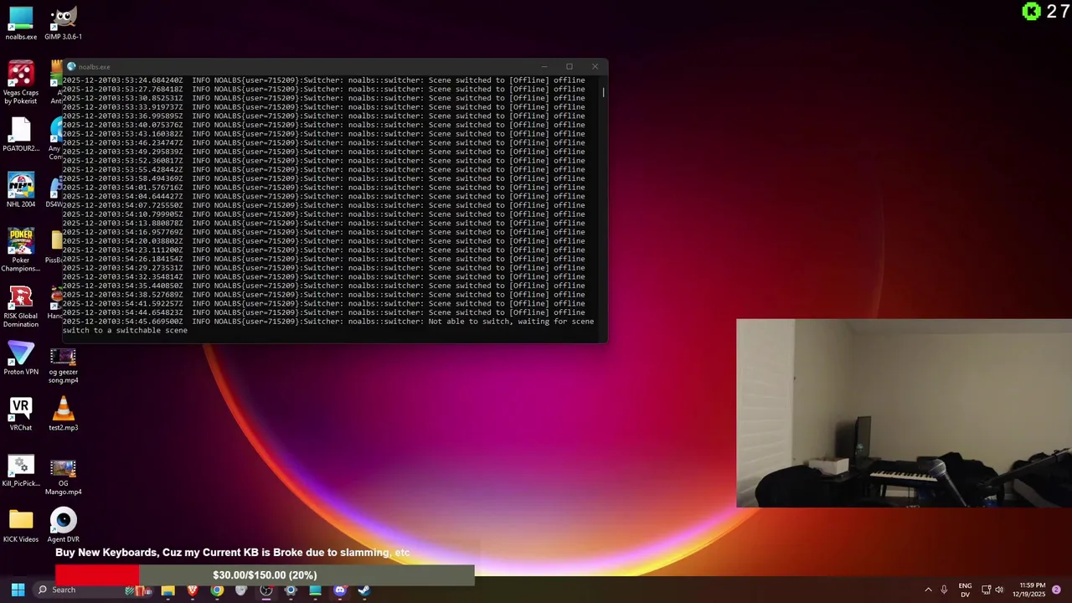The width and height of the screenshot is (1072, 603).
Task: Open the Windows Start menu
Action: 18,590
